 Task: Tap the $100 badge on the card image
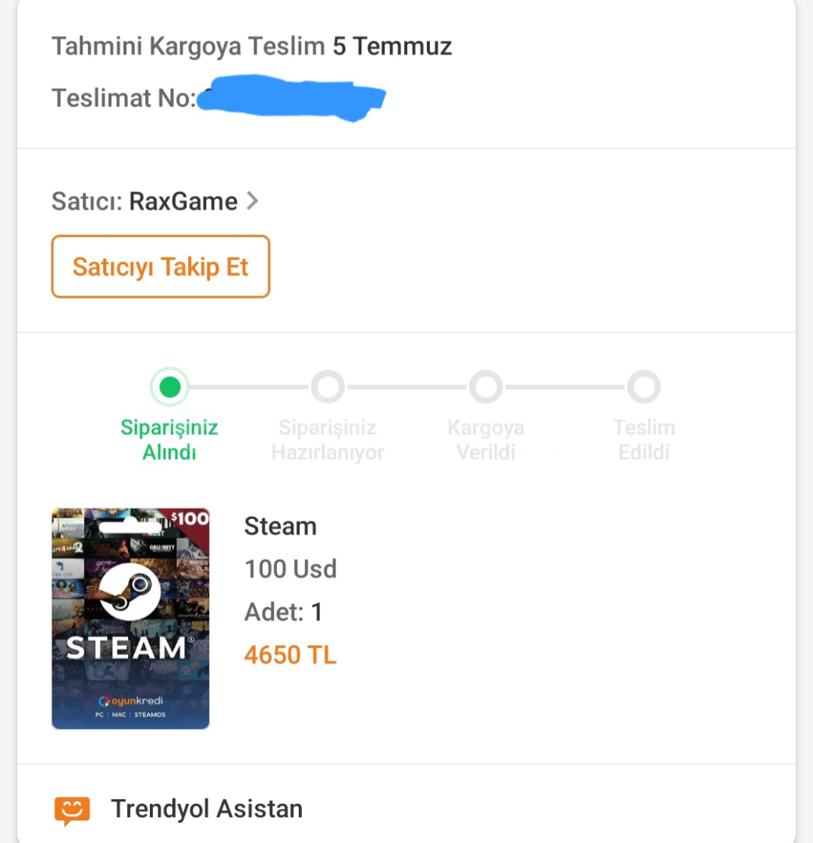coord(190,519)
